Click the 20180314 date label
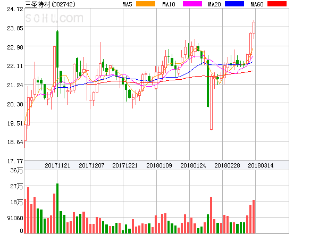Screen dimensions: 319x234 (261, 165)
